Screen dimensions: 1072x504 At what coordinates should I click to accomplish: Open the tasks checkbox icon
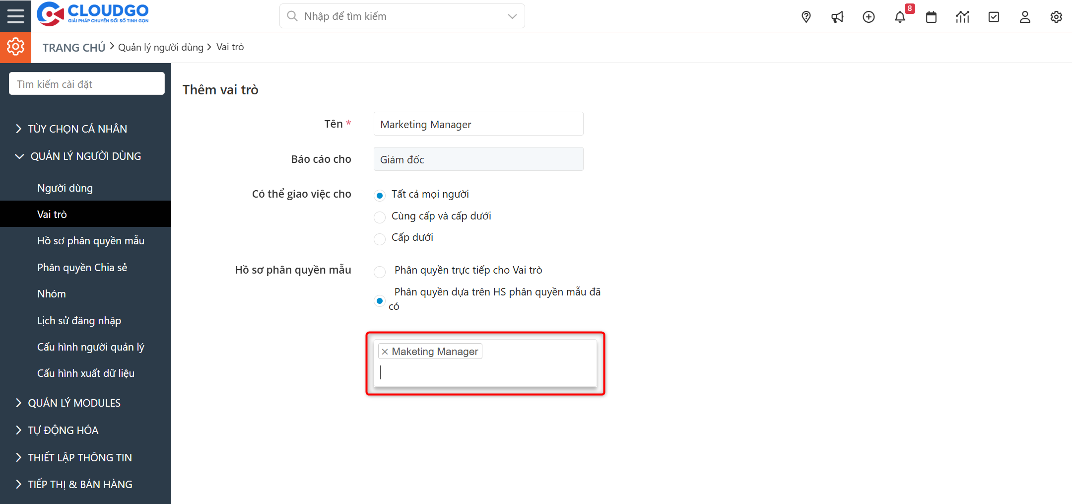pos(994,17)
